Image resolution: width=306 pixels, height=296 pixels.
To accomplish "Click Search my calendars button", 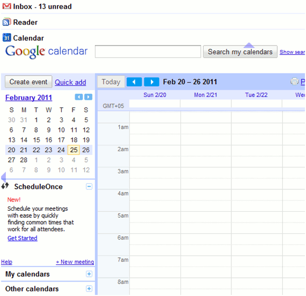I will (240, 52).
